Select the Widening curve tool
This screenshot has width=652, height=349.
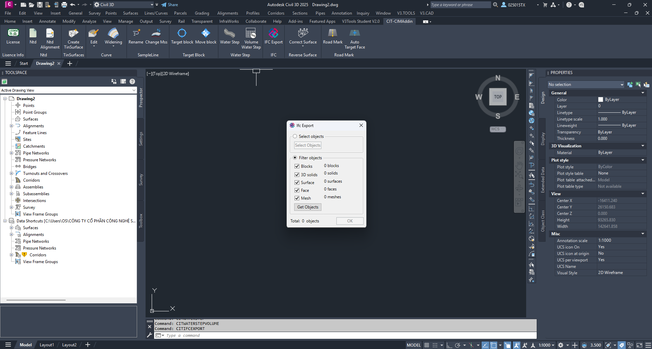[113, 37]
